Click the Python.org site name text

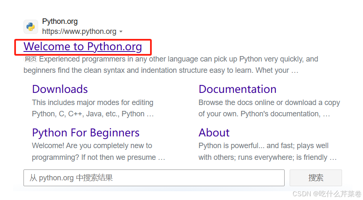tap(60, 21)
